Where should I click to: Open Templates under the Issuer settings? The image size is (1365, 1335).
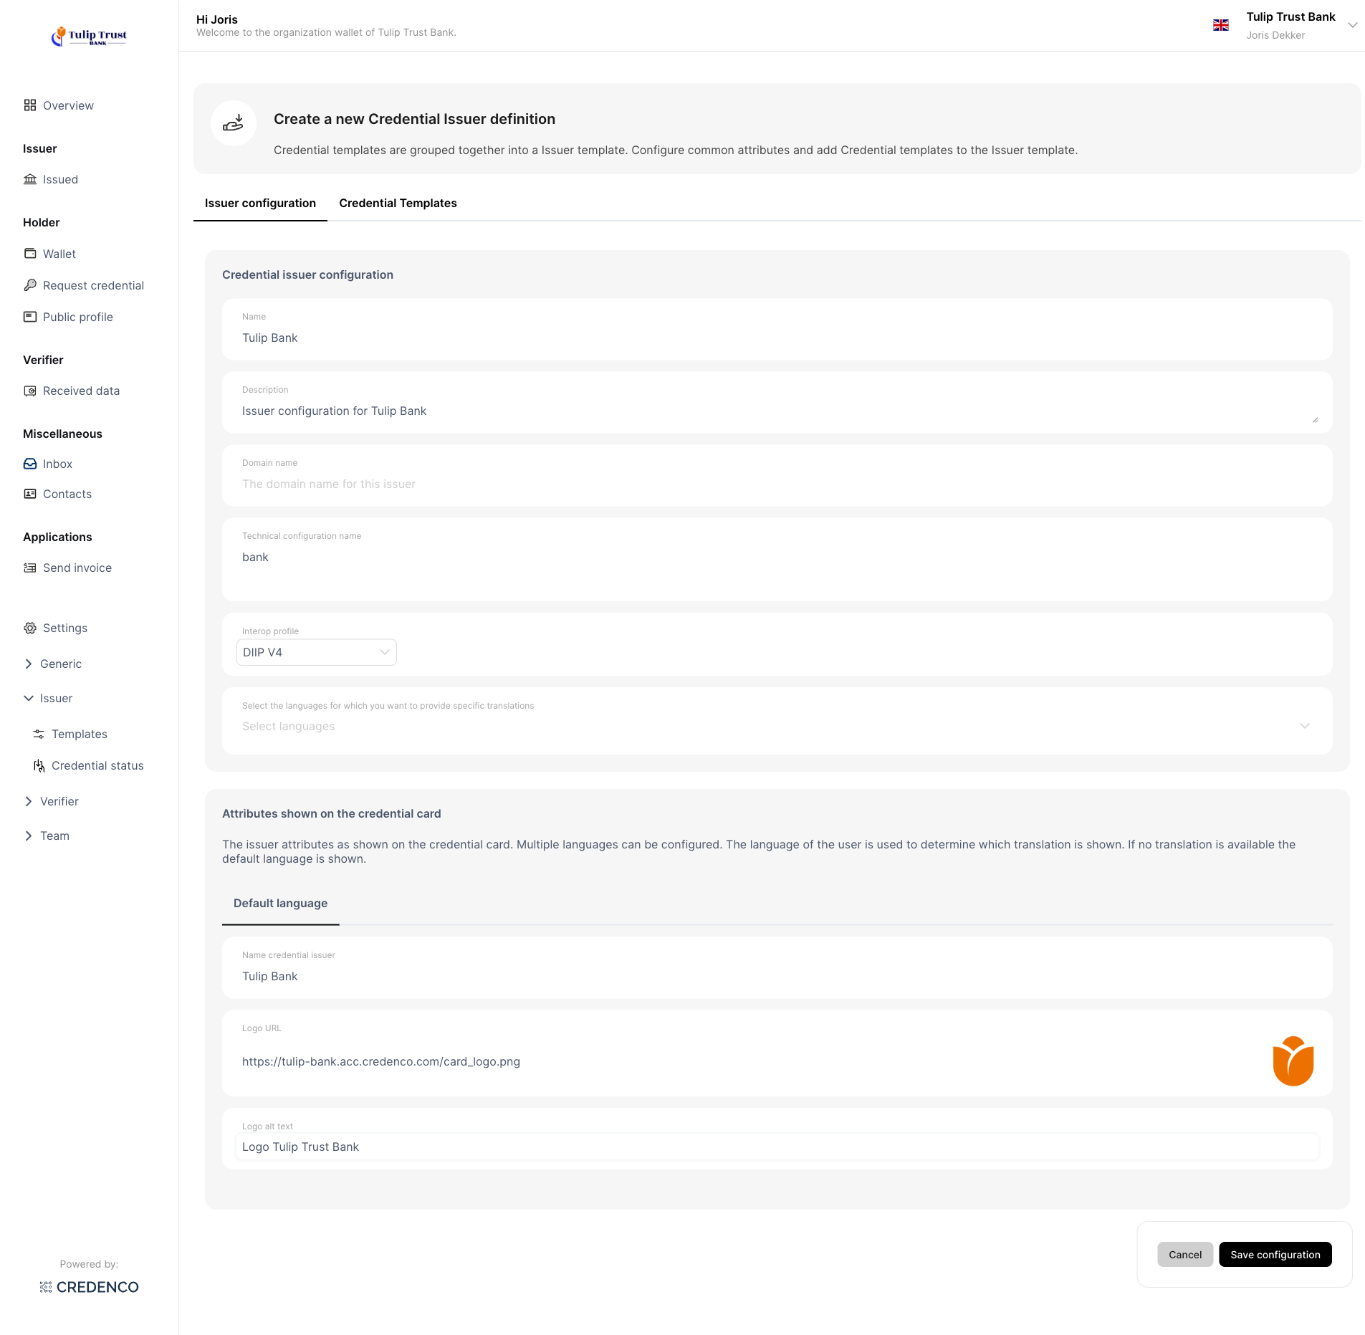tap(80, 734)
